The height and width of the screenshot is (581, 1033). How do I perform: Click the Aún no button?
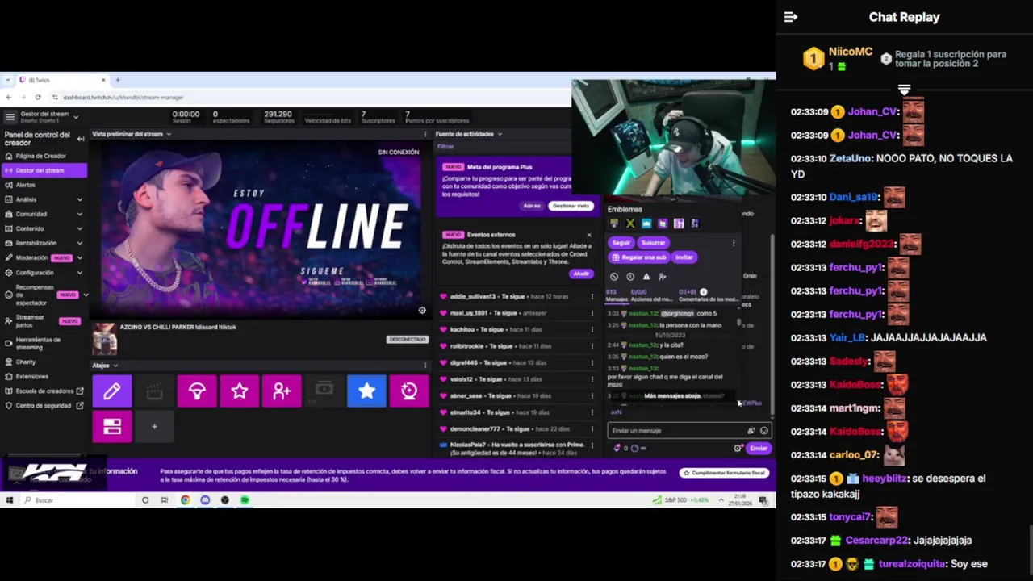[x=532, y=206]
